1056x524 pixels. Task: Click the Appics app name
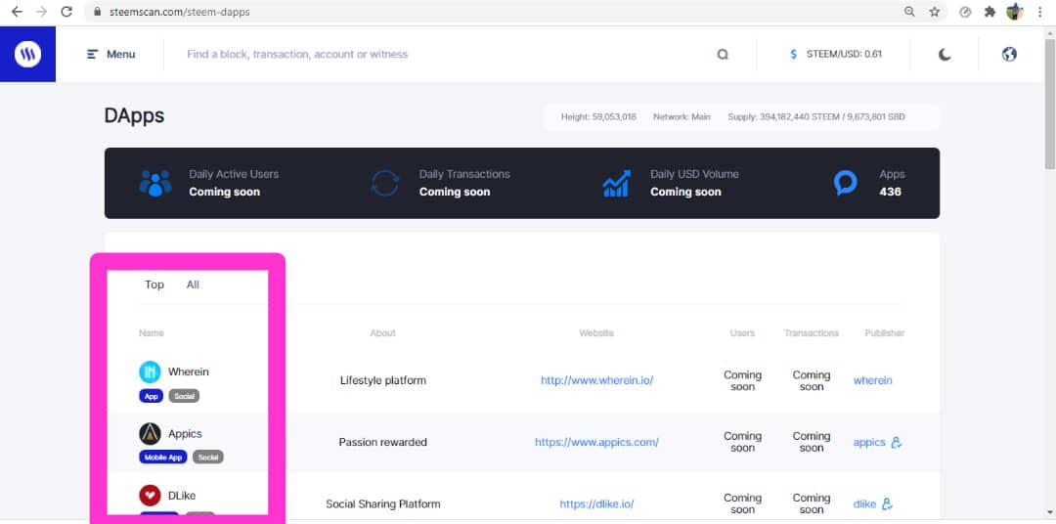[185, 434]
